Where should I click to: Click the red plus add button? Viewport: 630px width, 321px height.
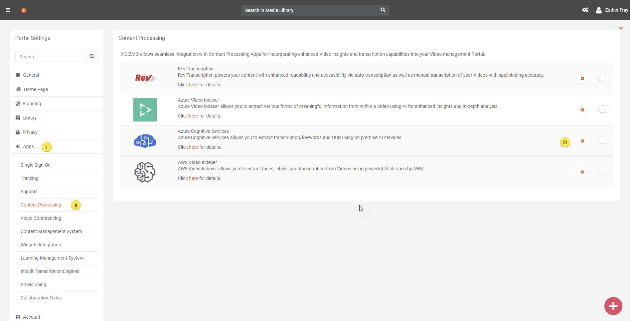pos(613,306)
